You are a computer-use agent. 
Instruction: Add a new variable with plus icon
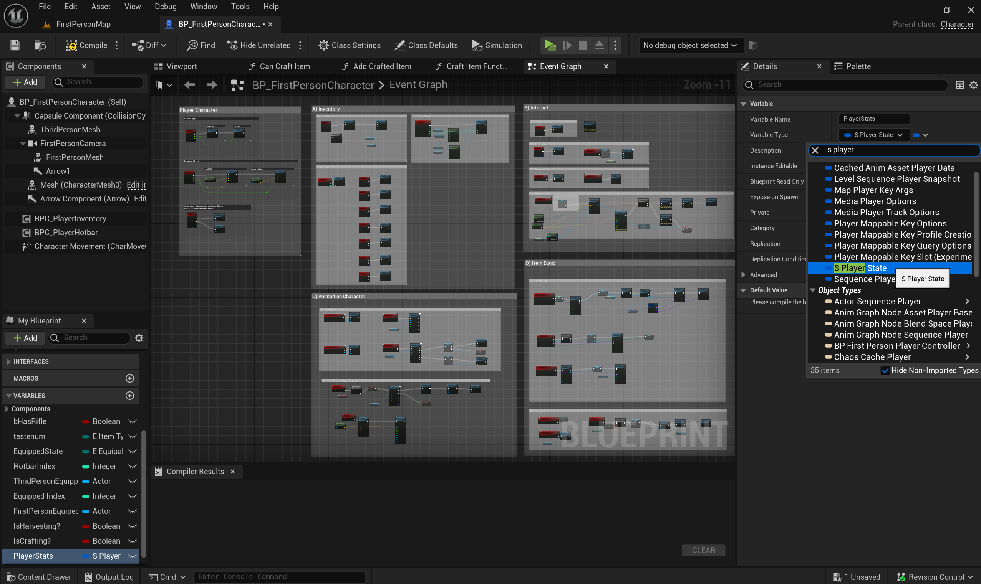(x=129, y=396)
